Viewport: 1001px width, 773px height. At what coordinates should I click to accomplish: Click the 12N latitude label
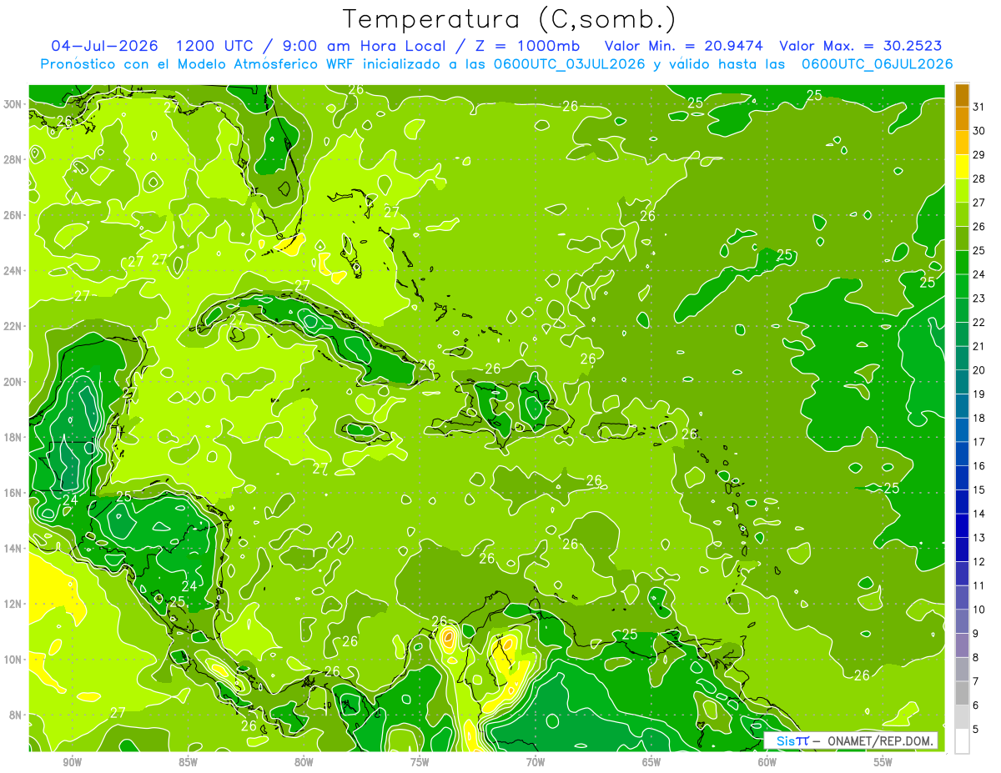13,604
